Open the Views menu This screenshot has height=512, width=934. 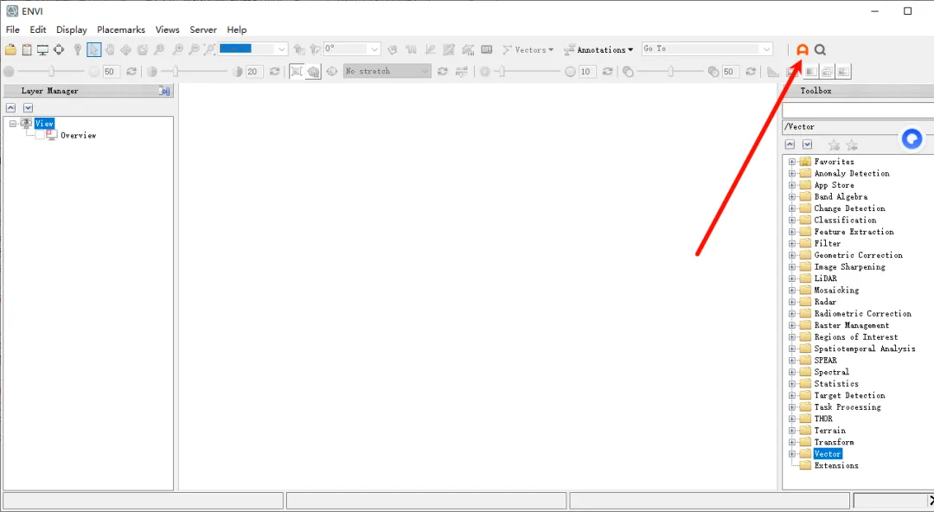pyautogui.click(x=168, y=29)
